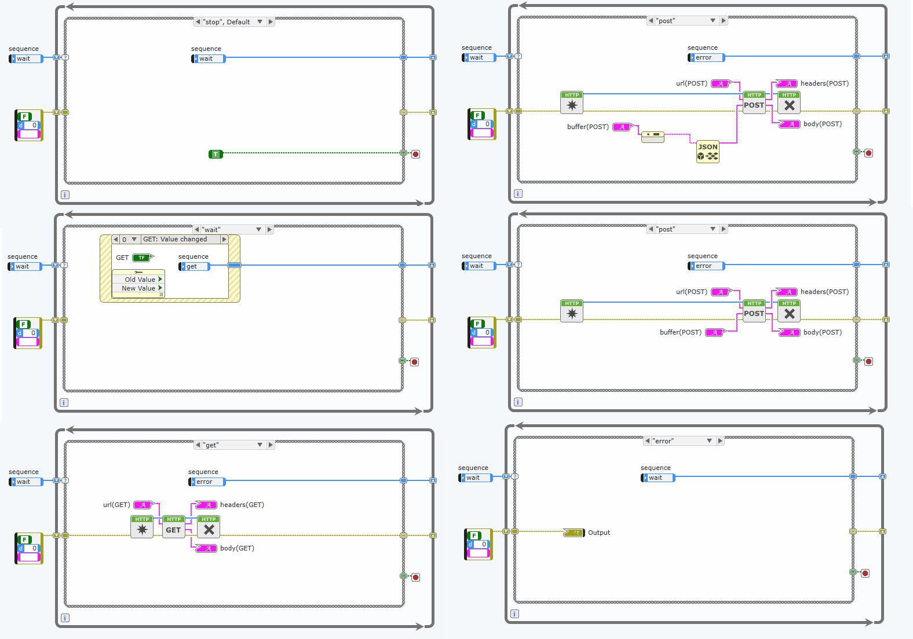Click the Output label in the error case

pyautogui.click(x=599, y=532)
